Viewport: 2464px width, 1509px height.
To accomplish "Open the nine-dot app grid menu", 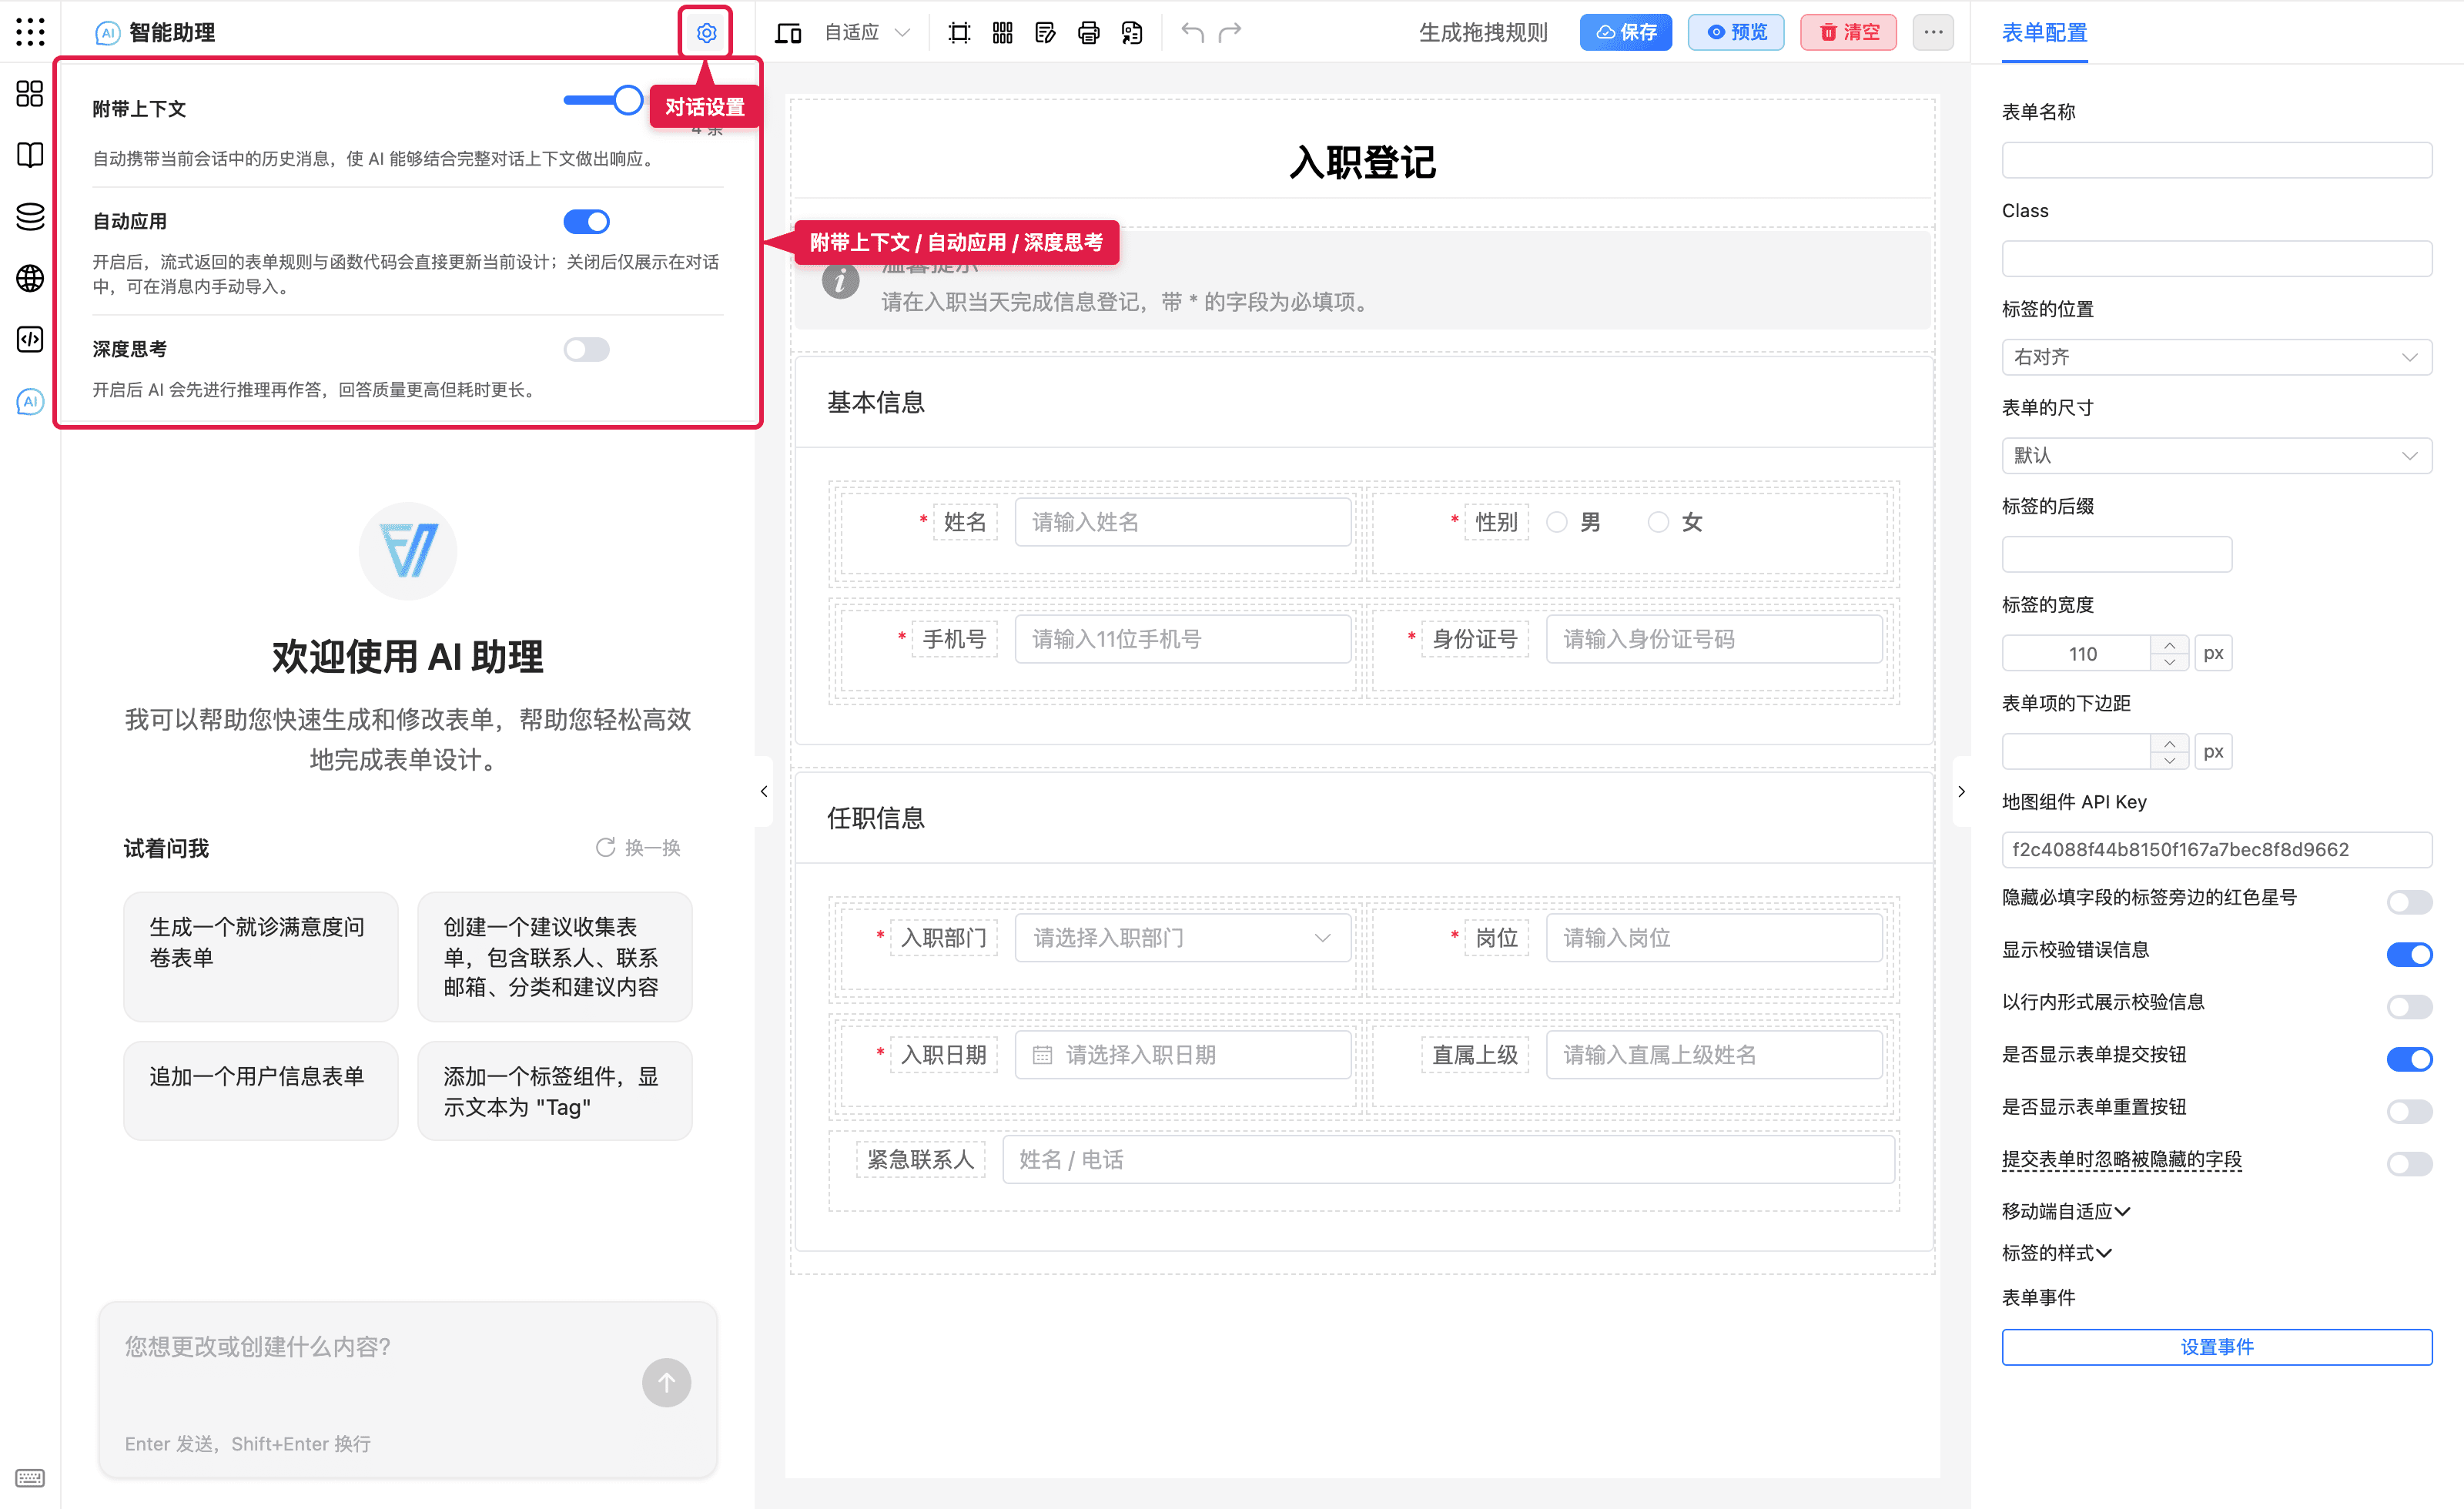I will coord(30,32).
